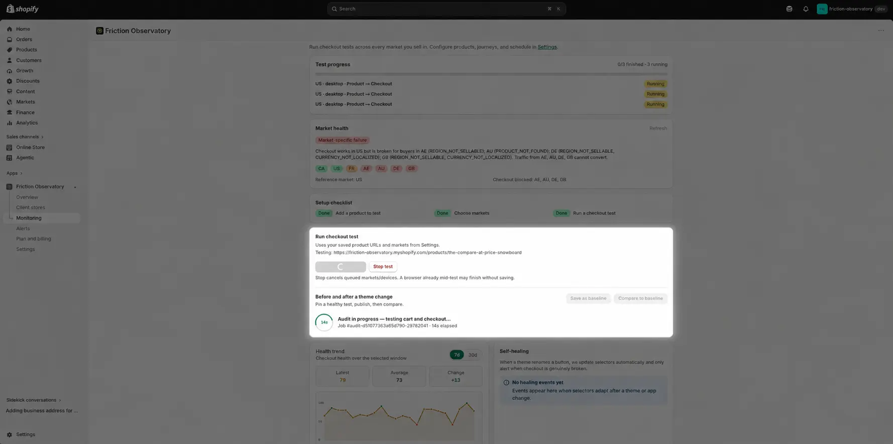The height and width of the screenshot is (444, 893).
Task: Click the friction-observatory account avatar
Action: [x=822, y=9]
